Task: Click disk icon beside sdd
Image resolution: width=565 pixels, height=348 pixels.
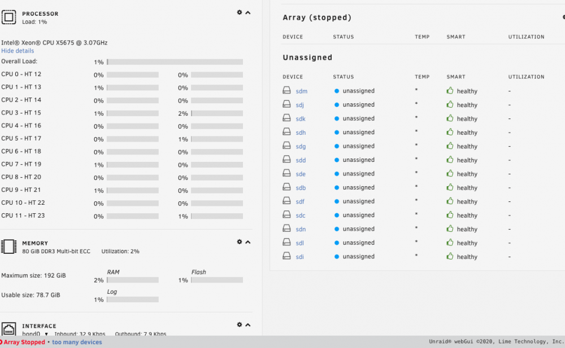Action: coord(286,159)
